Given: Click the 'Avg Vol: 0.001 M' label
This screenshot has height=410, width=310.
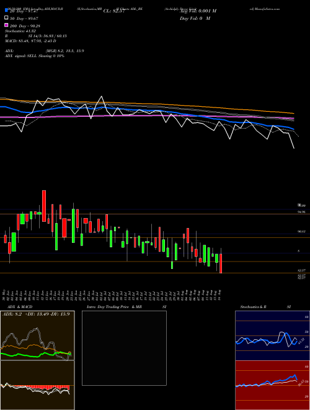Looking at the screenshot, I should [198, 11].
